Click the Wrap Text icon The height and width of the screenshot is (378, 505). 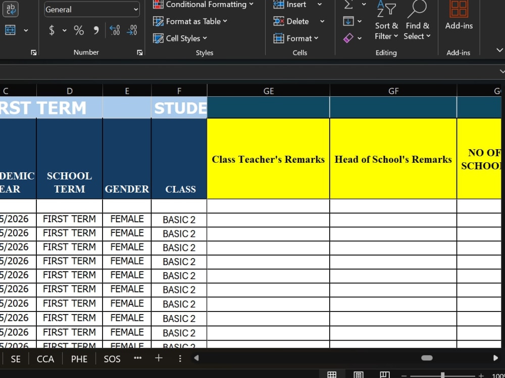coord(10,9)
